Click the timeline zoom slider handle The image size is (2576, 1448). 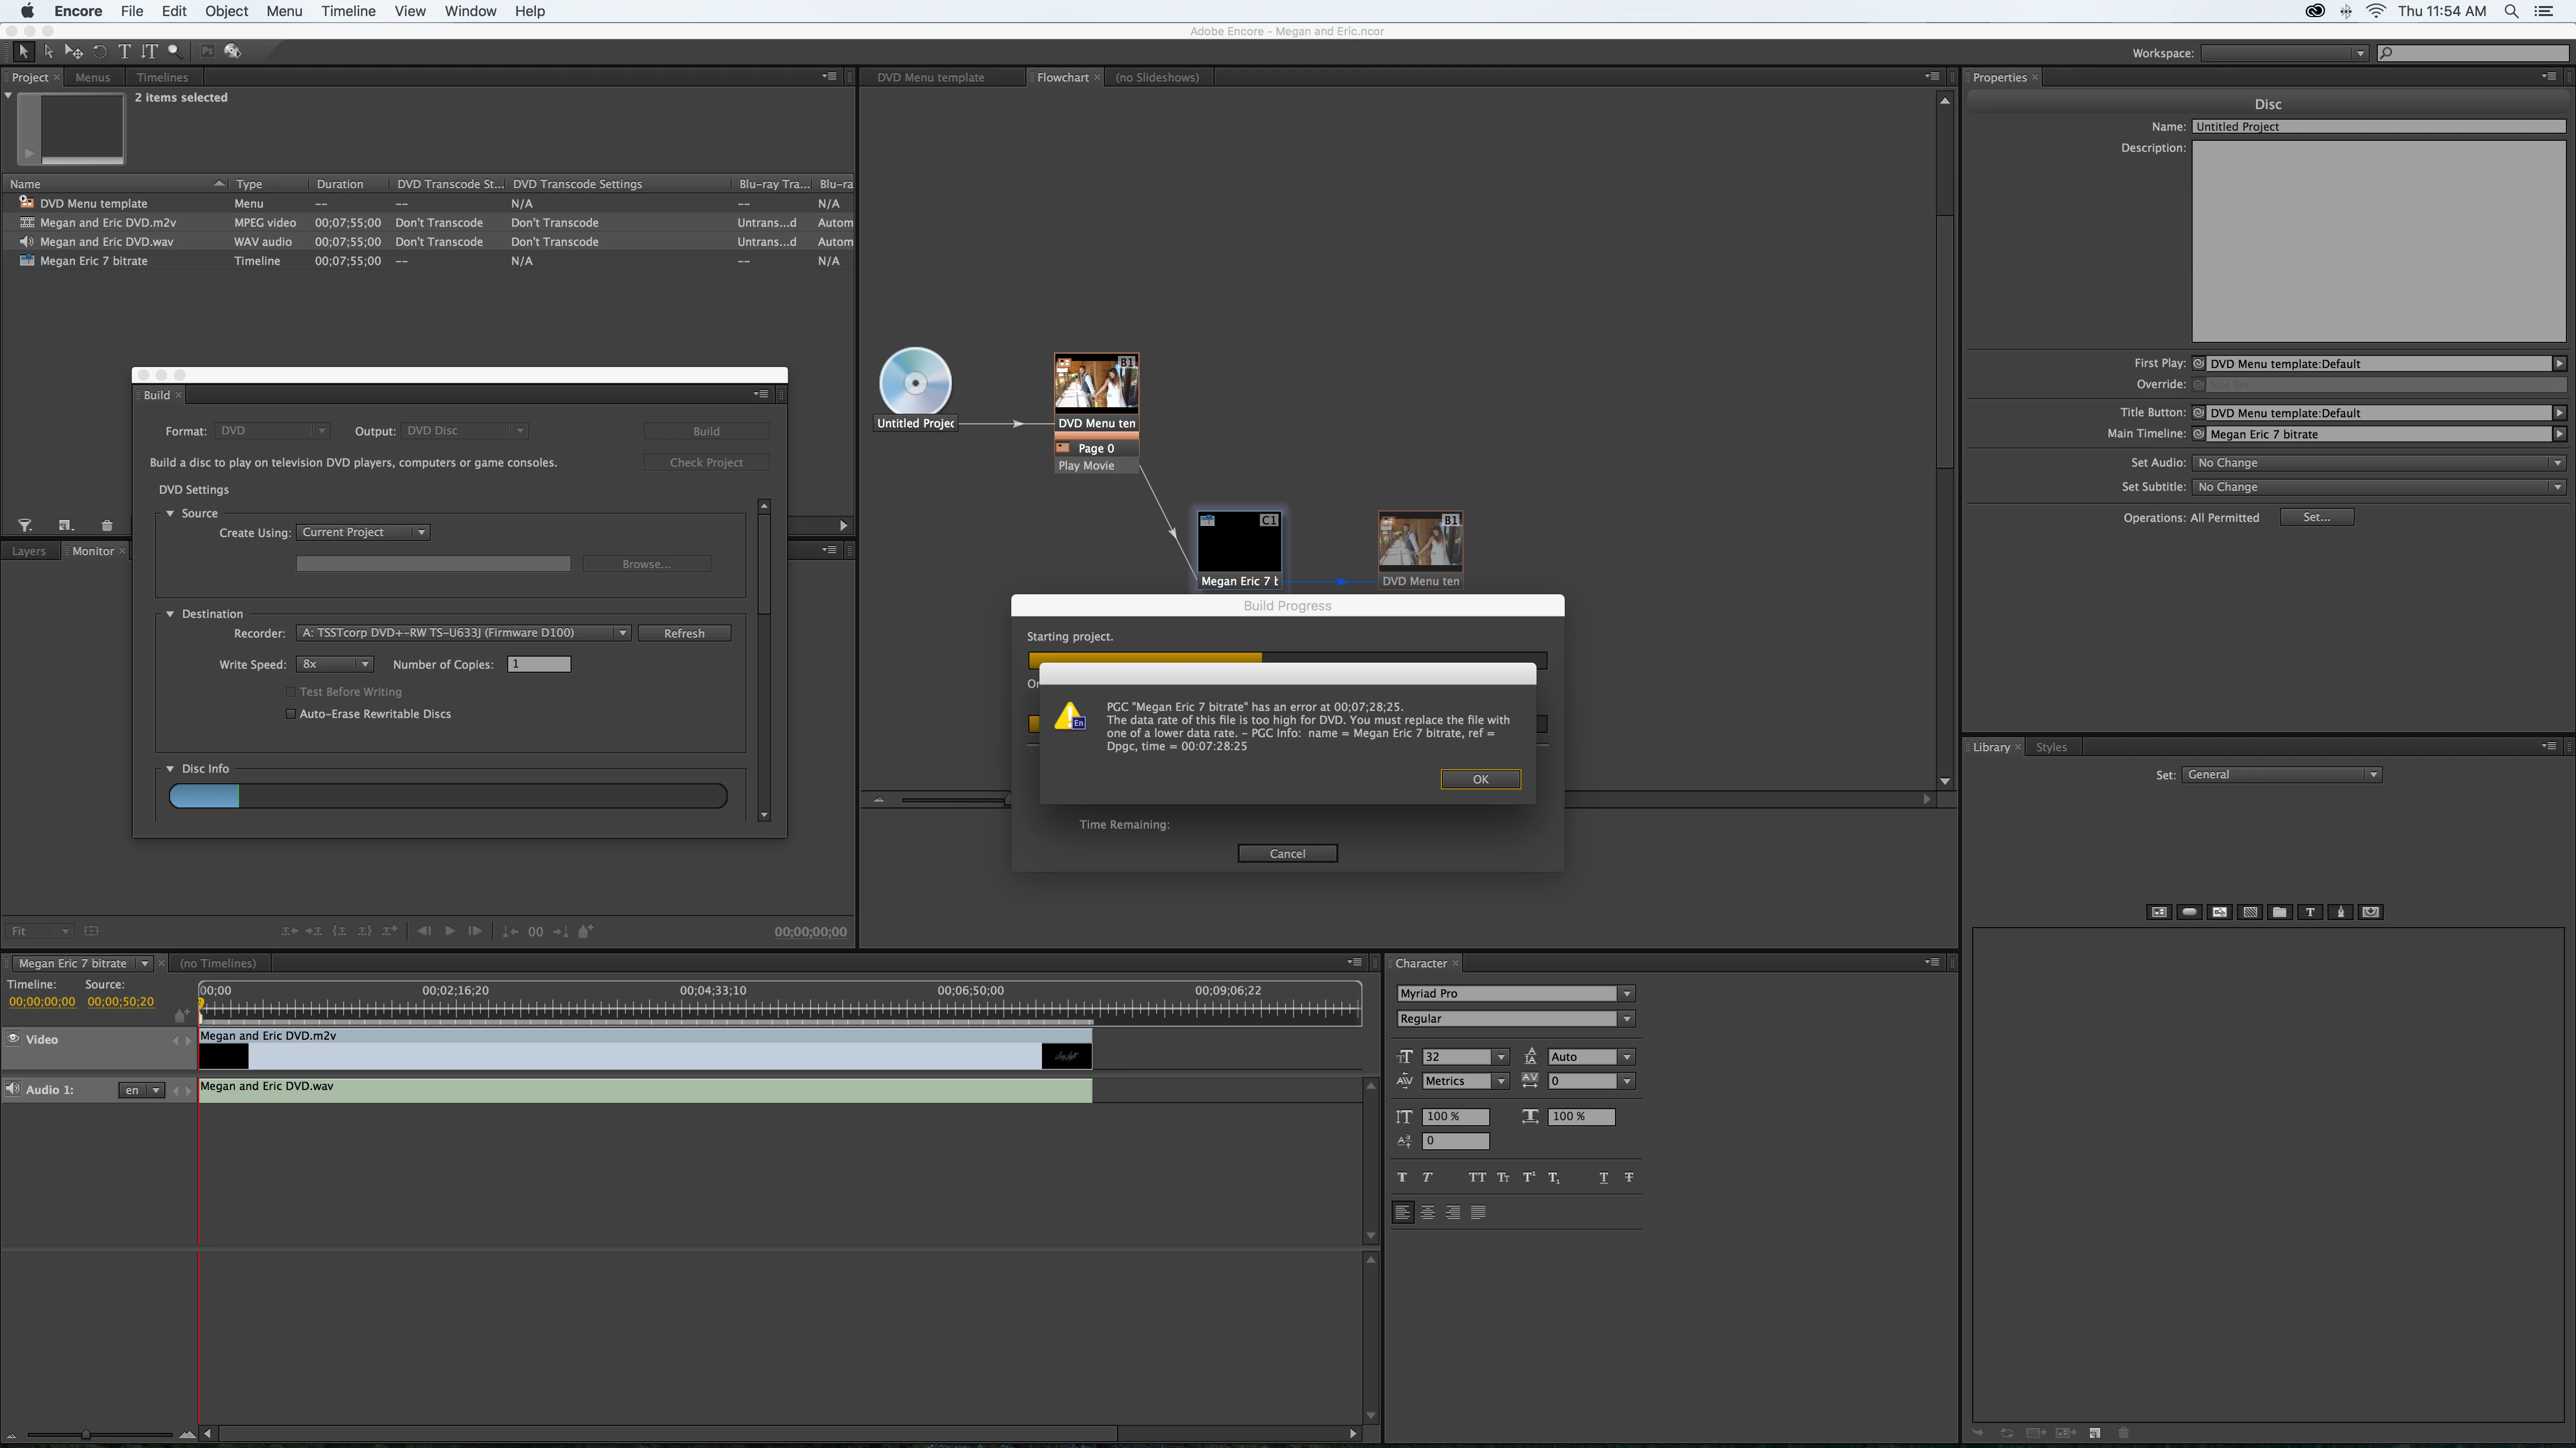pos(86,1434)
